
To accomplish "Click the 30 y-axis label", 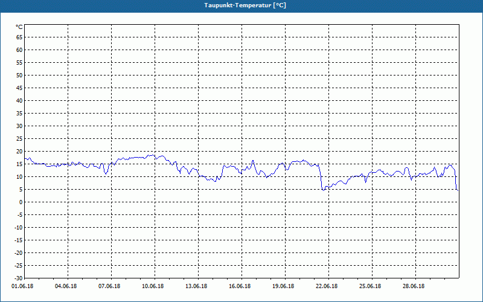I will pyautogui.click(x=19, y=126).
